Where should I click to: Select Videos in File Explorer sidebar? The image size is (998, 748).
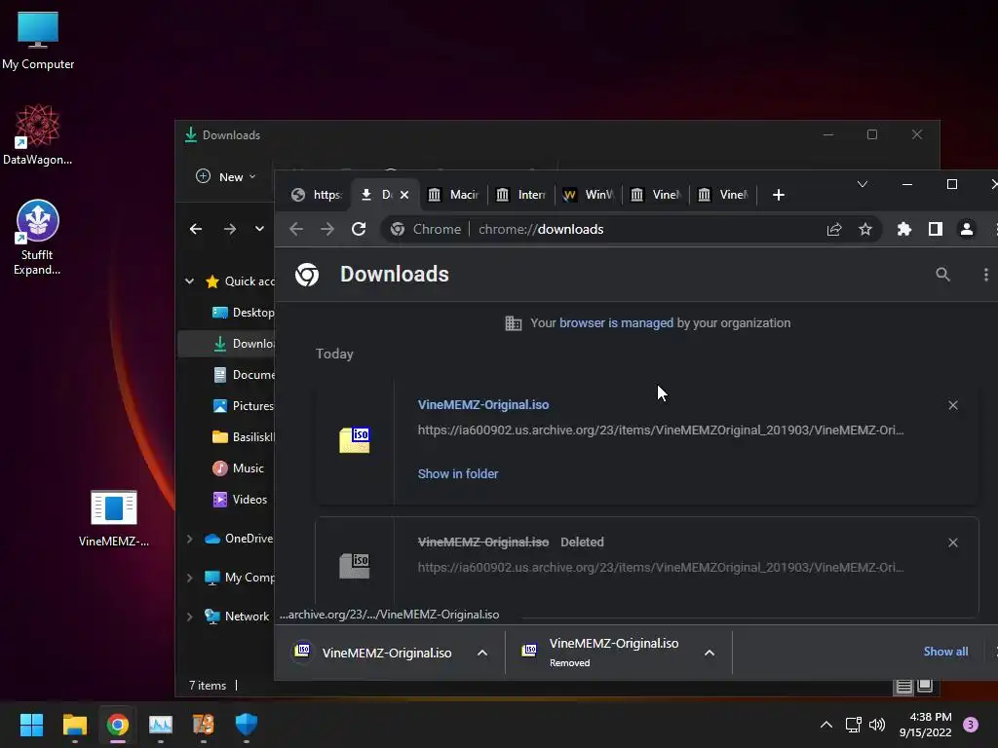240,500
